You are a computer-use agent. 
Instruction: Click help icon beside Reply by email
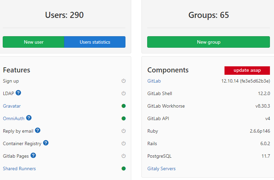(38, 130)
